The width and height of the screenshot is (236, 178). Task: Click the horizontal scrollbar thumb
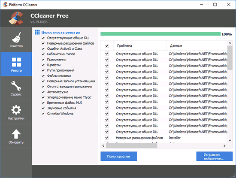pyautogui.click(x=132, y=146)
